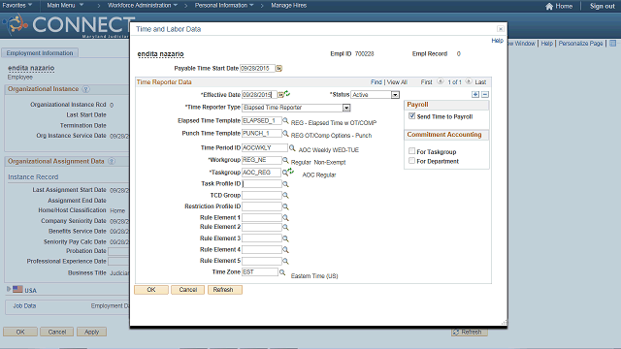Uncheck Send Time to Payroll
The width and height of the screenshot is (621, 349).
[x=411, y=116]
